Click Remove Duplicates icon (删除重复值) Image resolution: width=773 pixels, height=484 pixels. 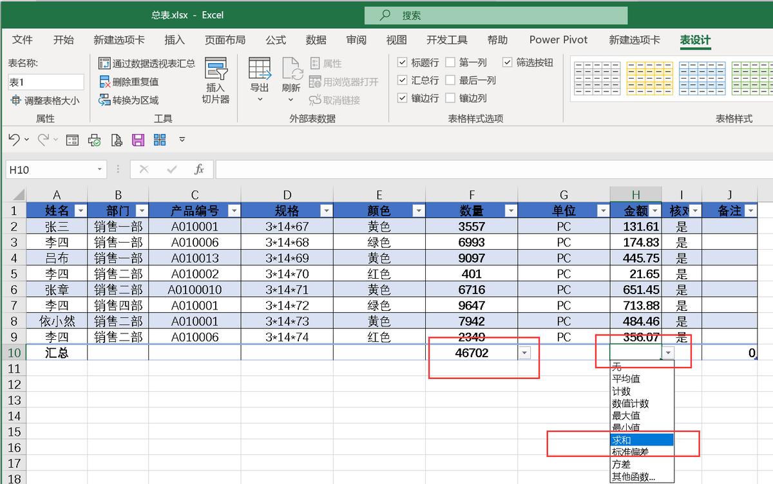pos(104,82)
